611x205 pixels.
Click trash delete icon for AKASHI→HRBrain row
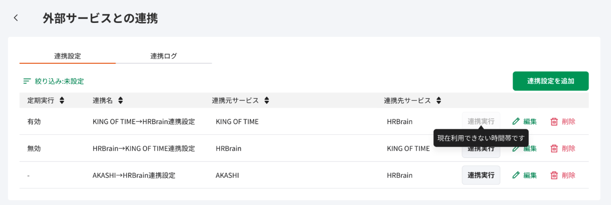pos(554,175)
